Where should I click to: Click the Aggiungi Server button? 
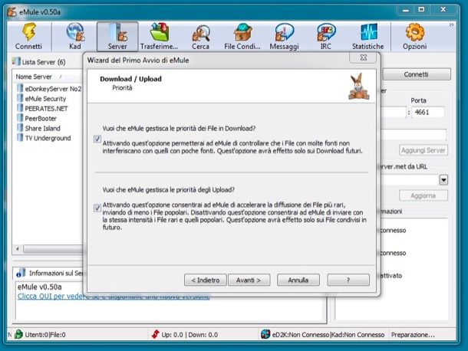(x=424, y=150)
